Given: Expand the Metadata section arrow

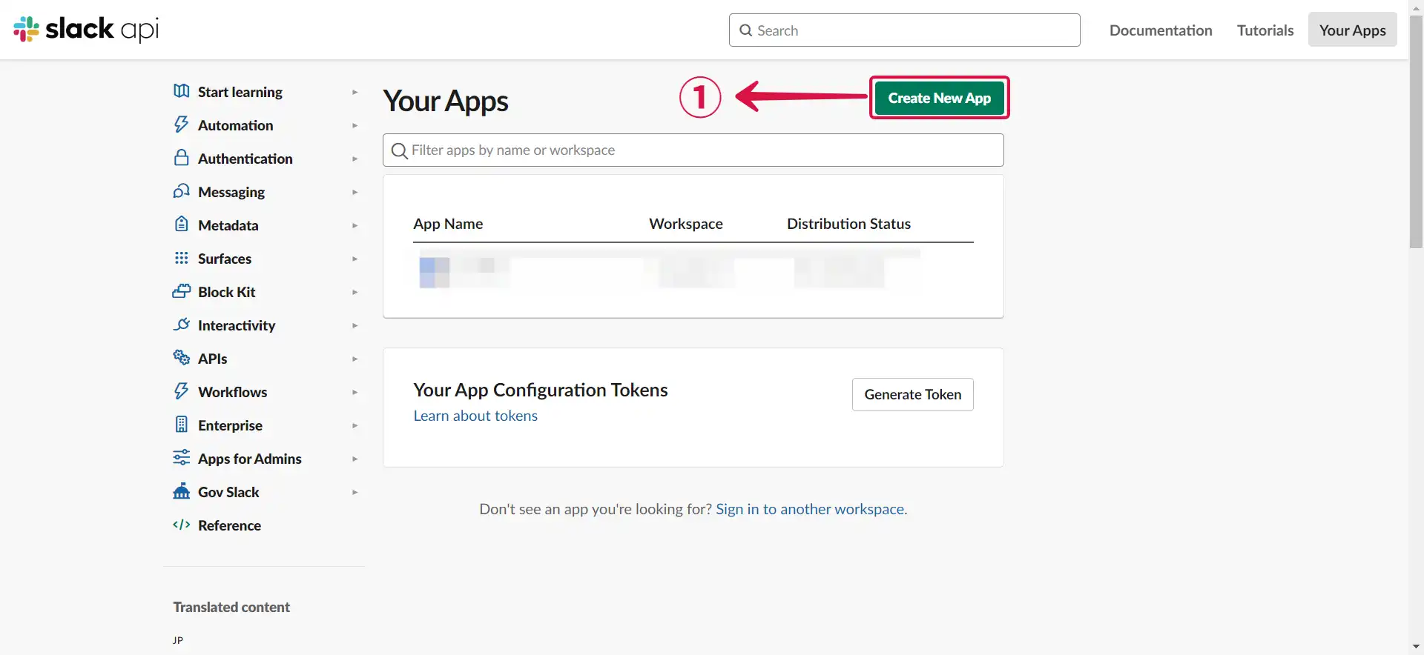Looking at the screenshot, I should pyautogui.click(x=355, y=225).
